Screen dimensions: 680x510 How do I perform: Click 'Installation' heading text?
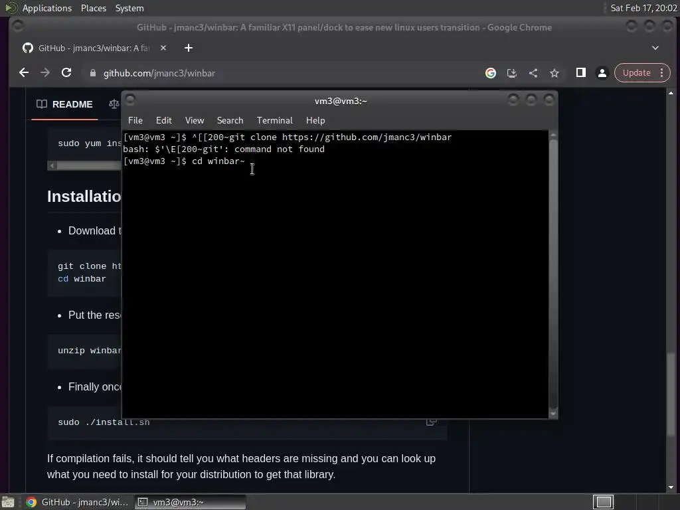coord(84,197)
